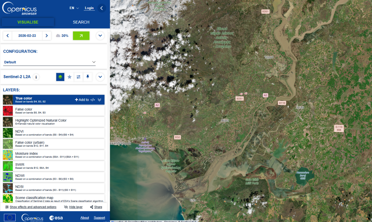This screenshot has height=222, width=372.
Task: Go to the previous date
Action: (8, 35)
